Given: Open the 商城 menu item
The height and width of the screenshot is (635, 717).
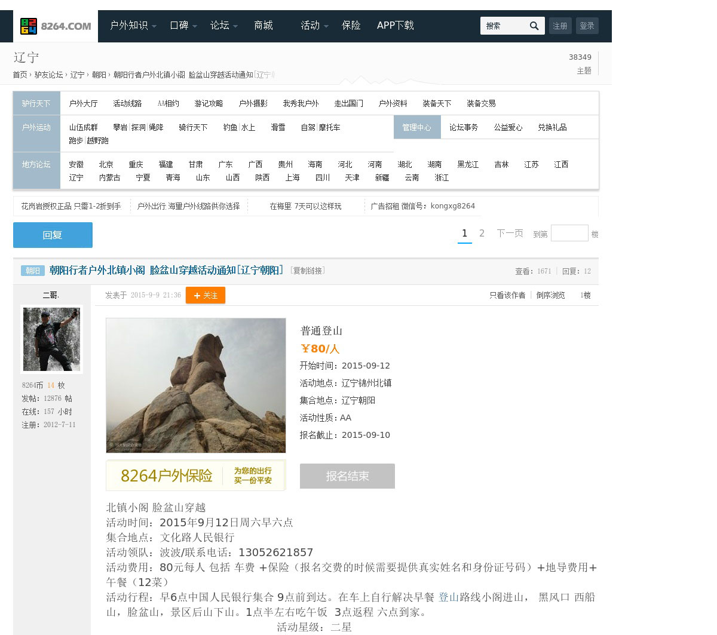Looking at the screenshot, I should tap(263, 26).
